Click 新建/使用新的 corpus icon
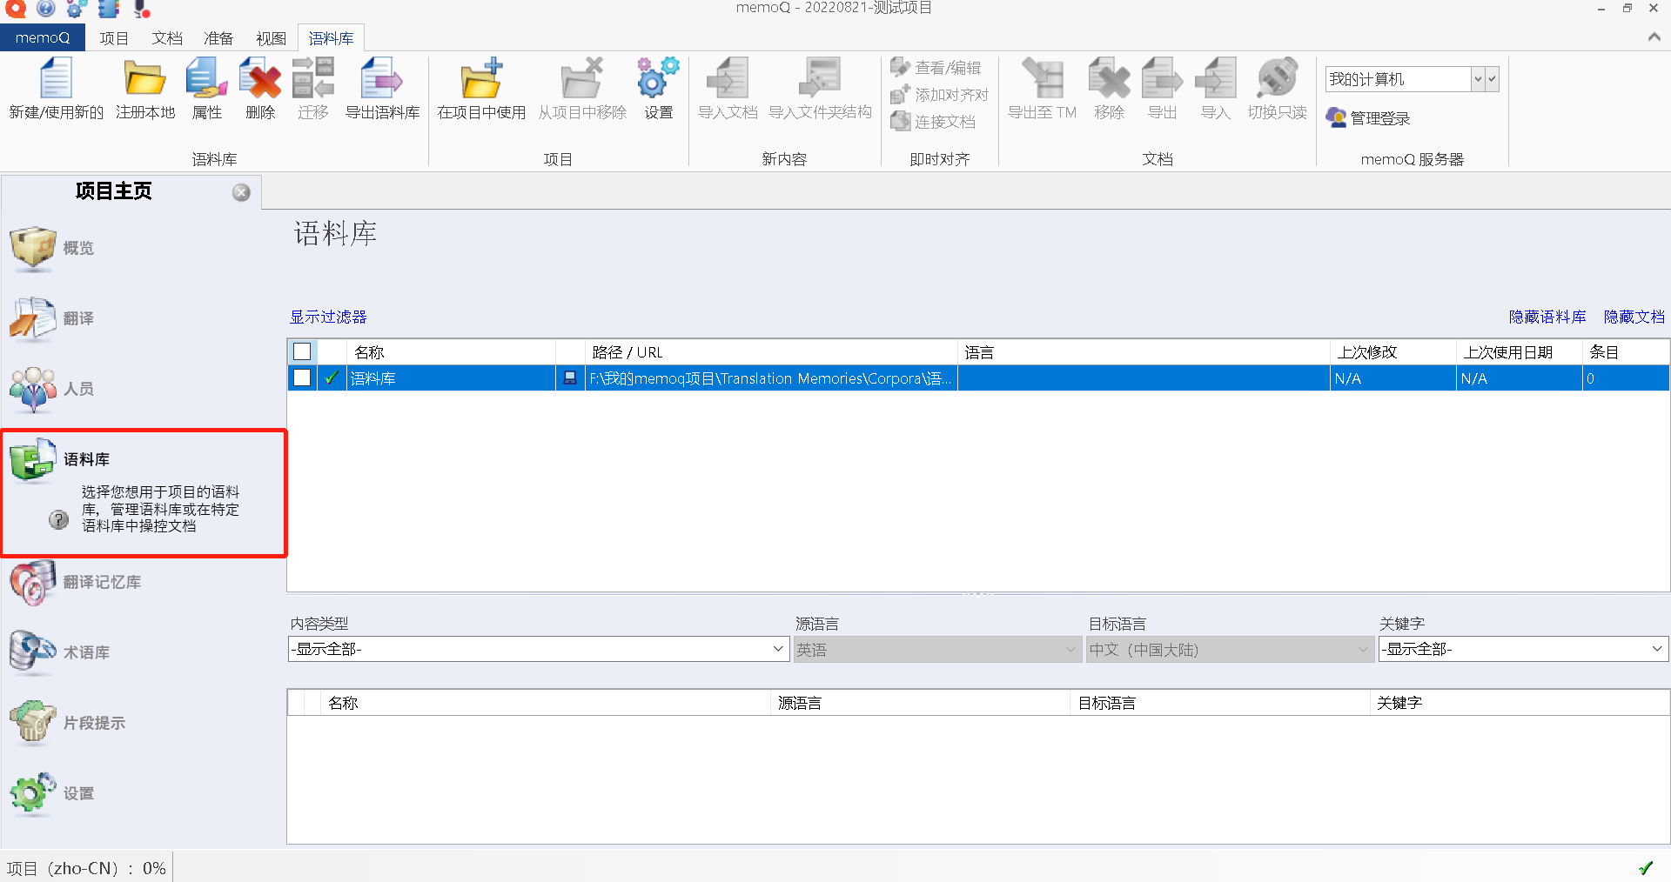 coord(56,78)
